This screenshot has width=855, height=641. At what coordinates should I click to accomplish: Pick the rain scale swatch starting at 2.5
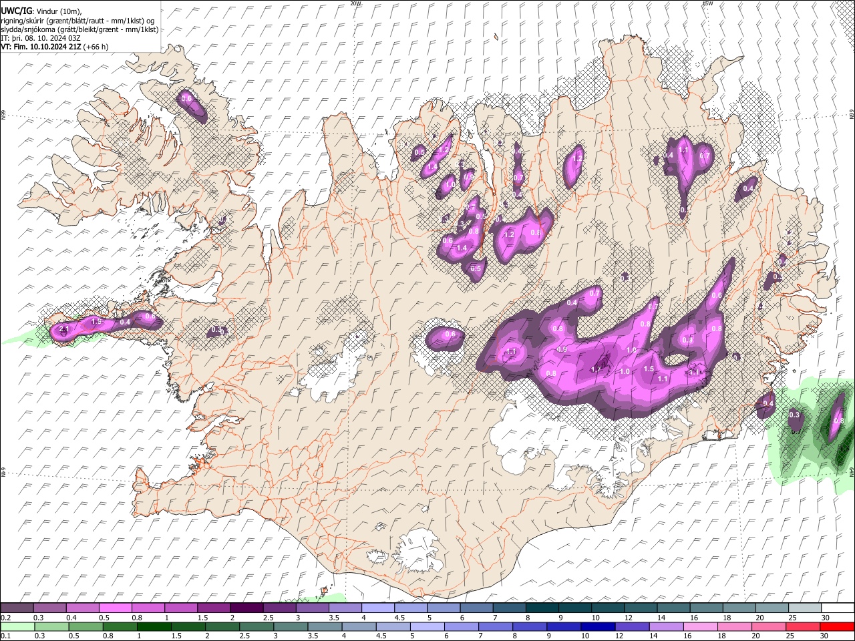pos(256,626)
